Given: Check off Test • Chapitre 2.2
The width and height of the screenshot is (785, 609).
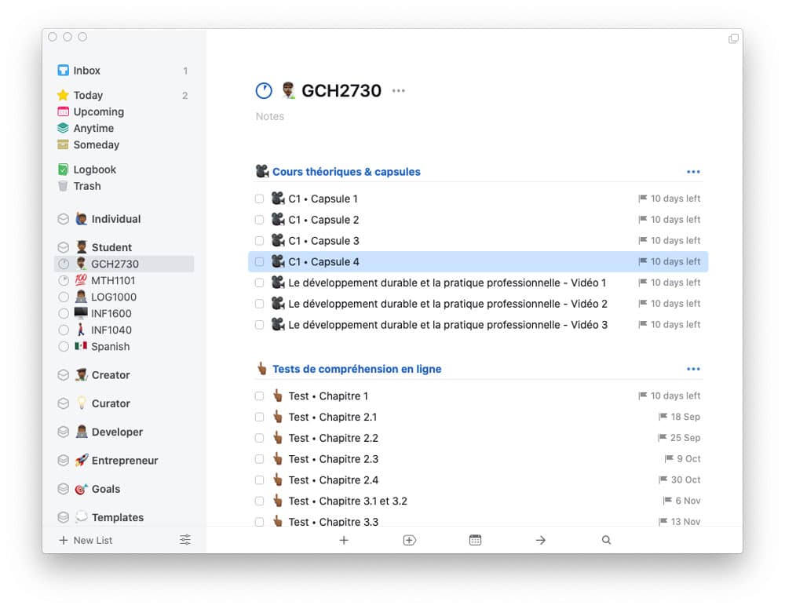Looking at the screenshot, I should (259, 438).
